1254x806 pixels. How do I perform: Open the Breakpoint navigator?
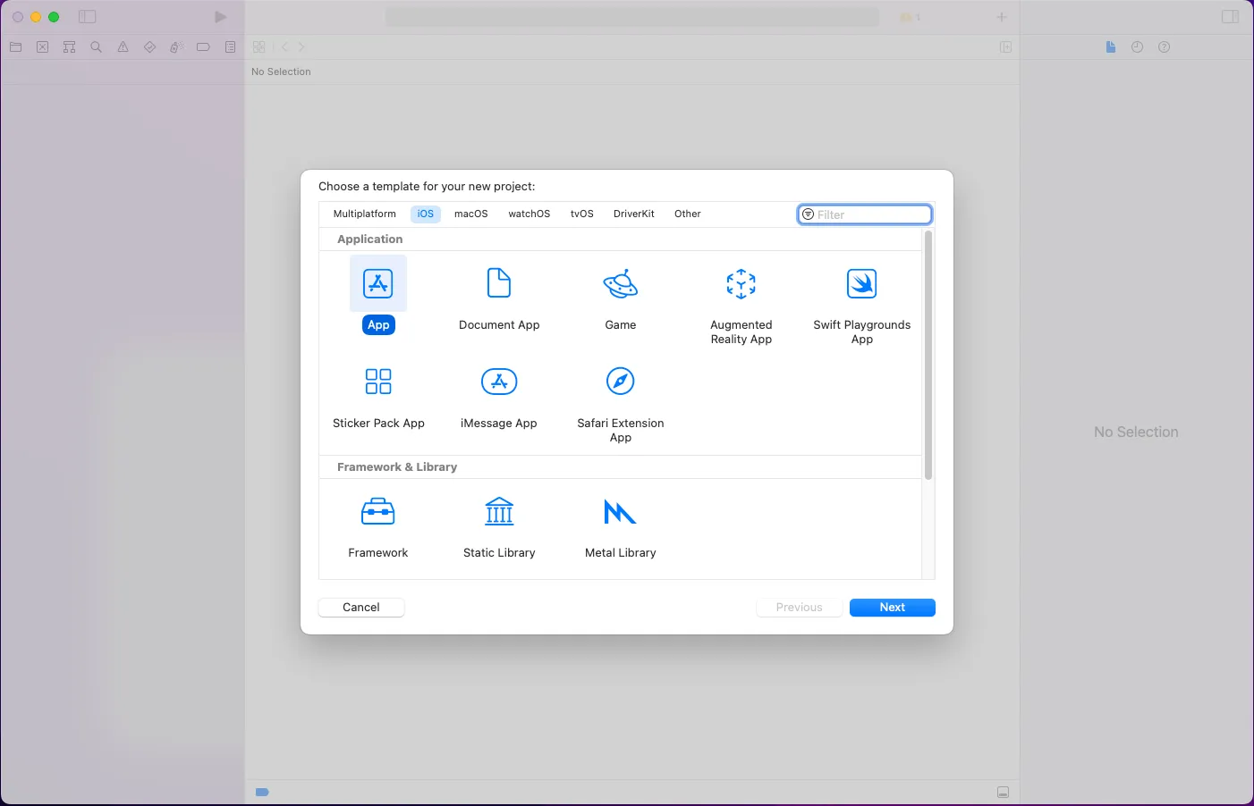(x=203, y=46)
